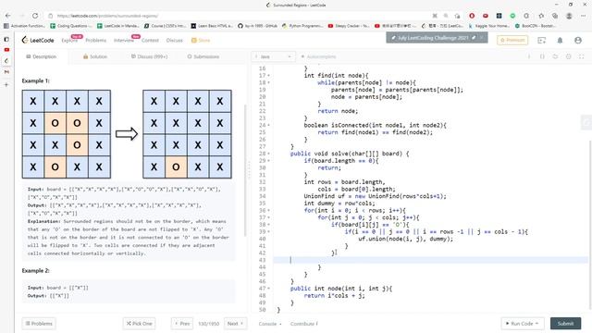Open the Store nav link
Viewport: 592px width, 333px height.
click(x=201, y=40)
